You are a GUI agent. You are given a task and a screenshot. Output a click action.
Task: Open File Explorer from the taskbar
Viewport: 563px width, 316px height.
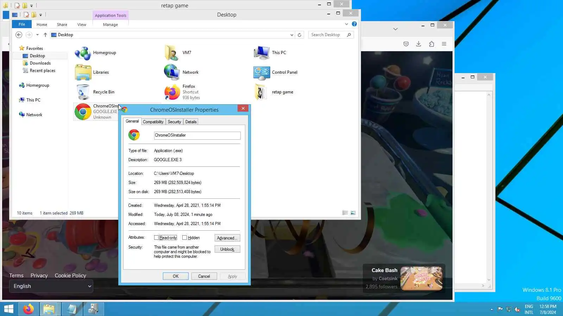[49, 309]
